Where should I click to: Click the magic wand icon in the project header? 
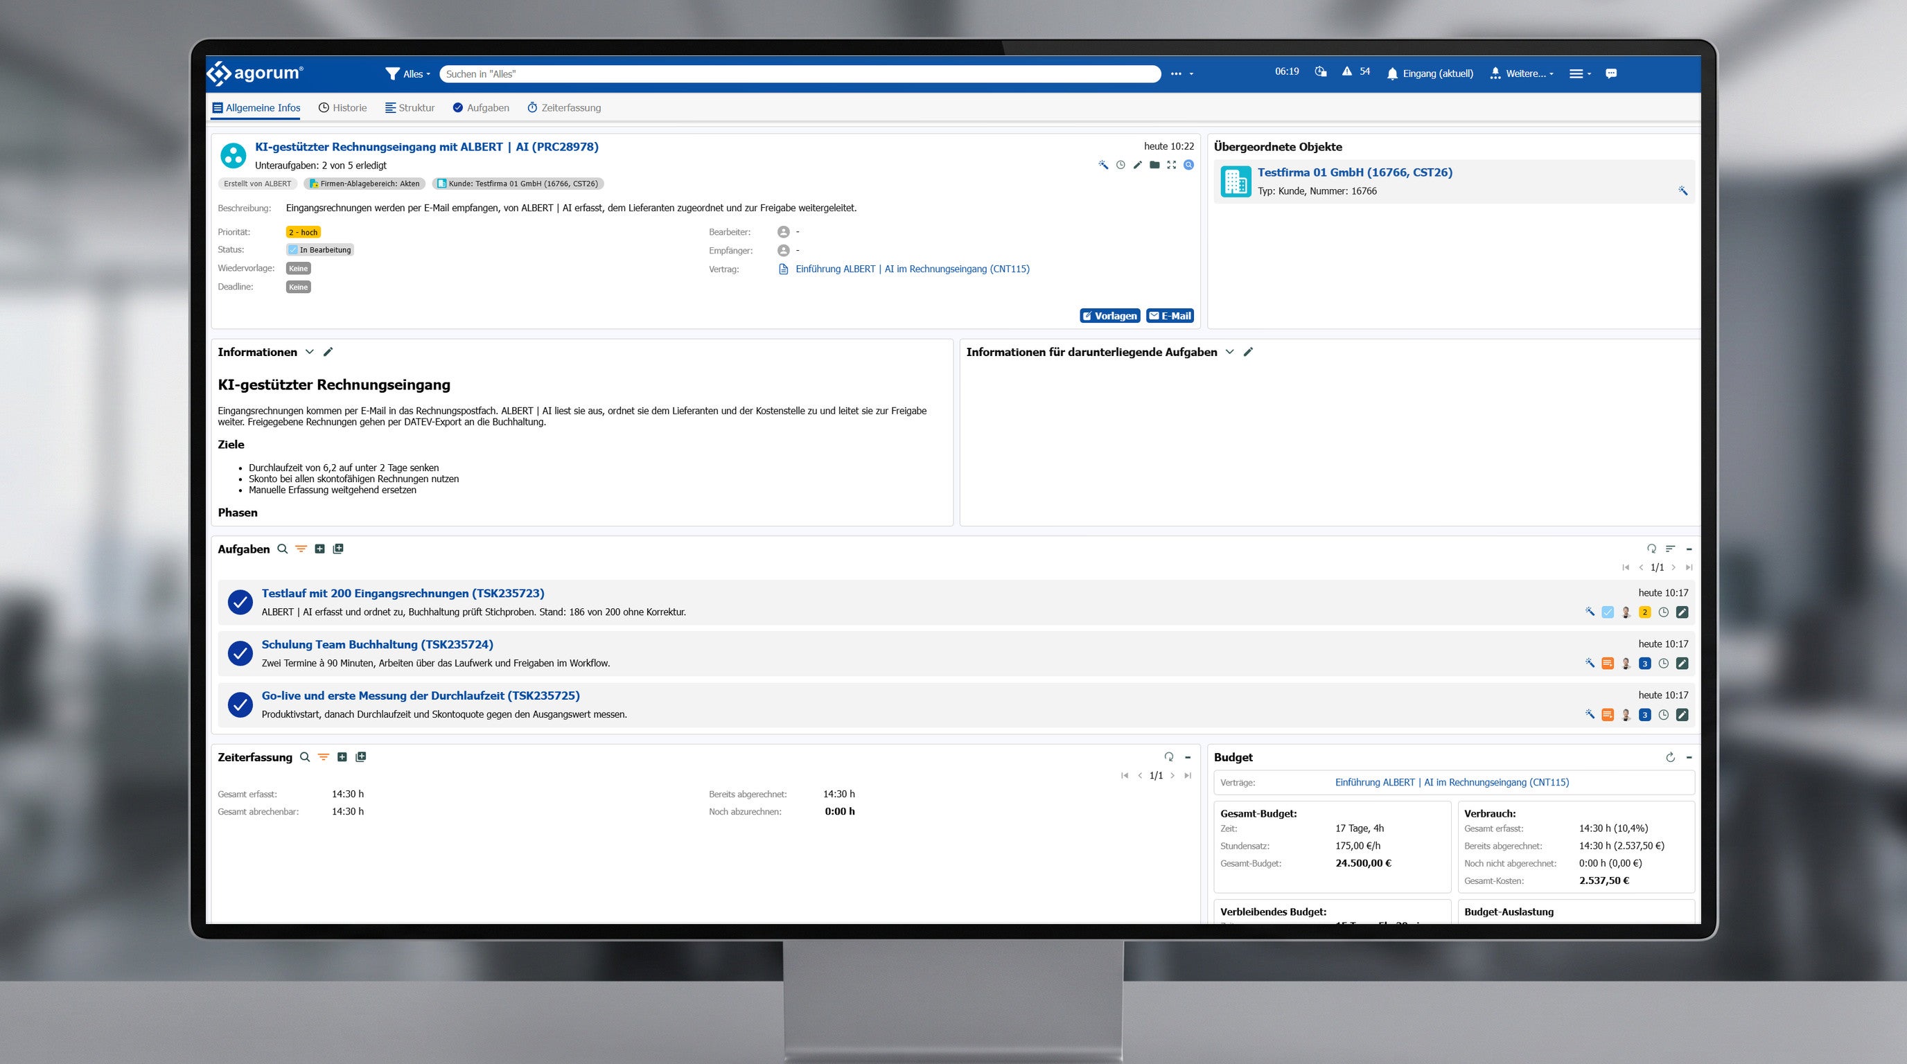pyautogui.click(x=1103, y=165)
